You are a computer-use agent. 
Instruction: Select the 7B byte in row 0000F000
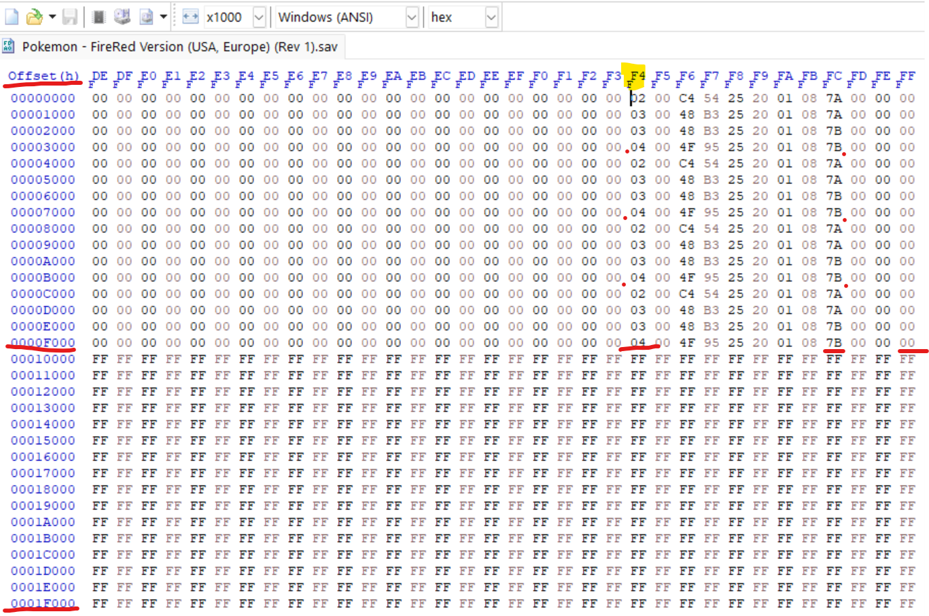tap(834, 343)
